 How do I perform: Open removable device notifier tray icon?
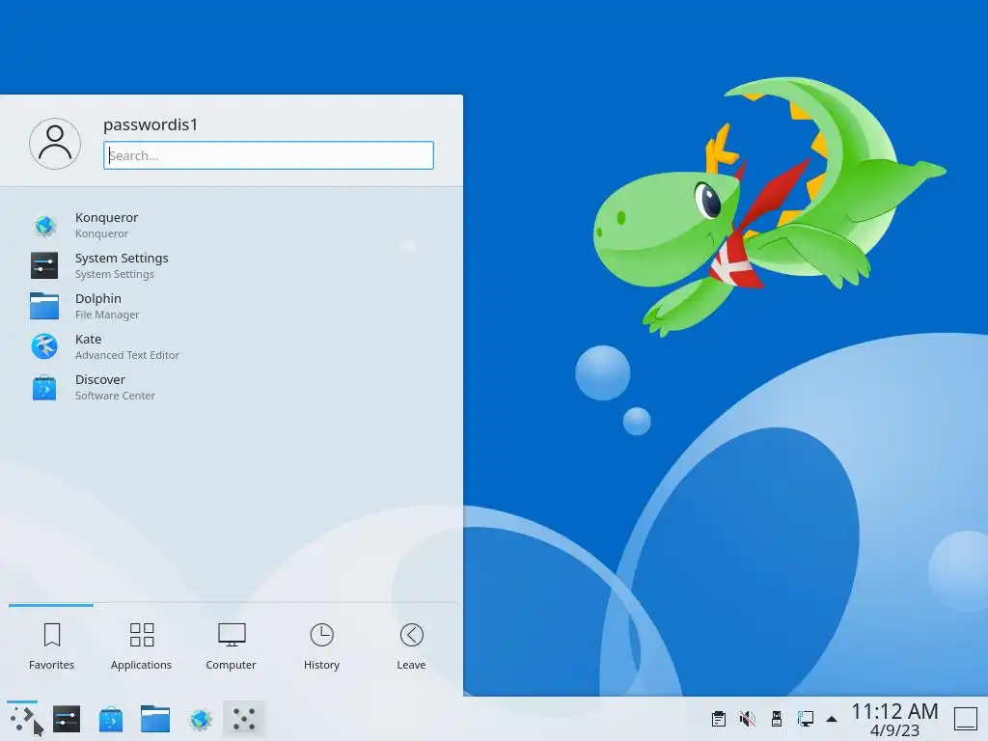coord(777,719)
